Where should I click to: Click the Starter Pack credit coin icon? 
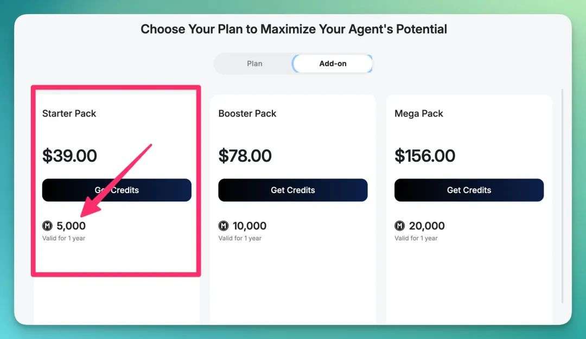pos(47,226)
